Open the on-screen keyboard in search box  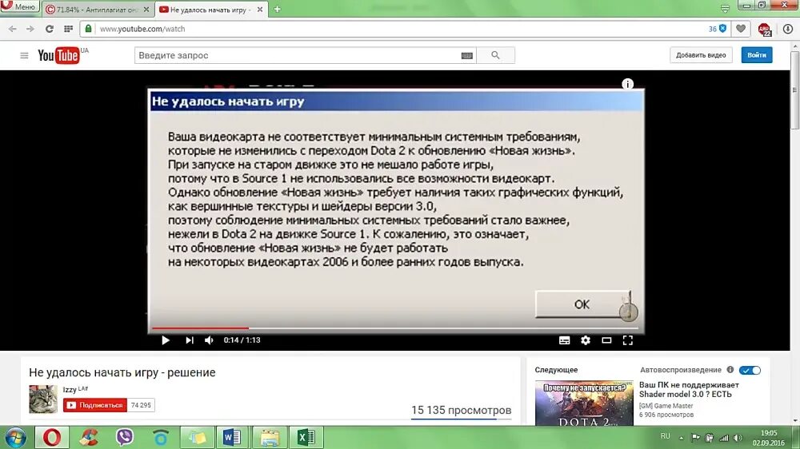click(467, 56)
